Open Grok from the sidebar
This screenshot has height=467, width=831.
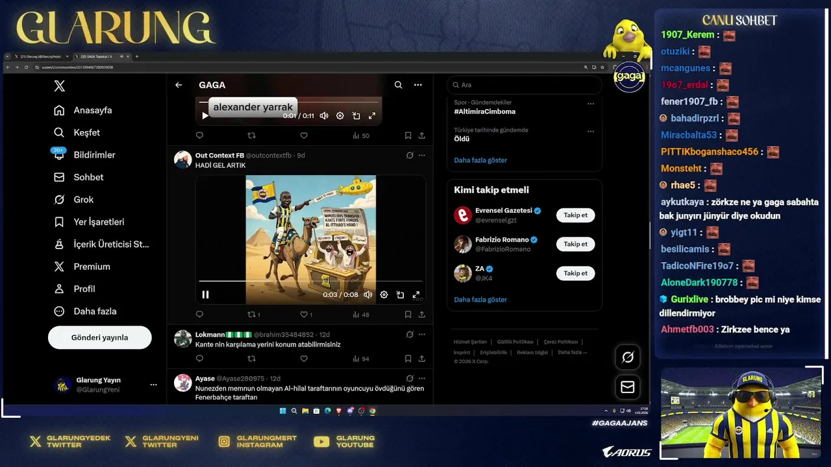(x=74, y=199)
